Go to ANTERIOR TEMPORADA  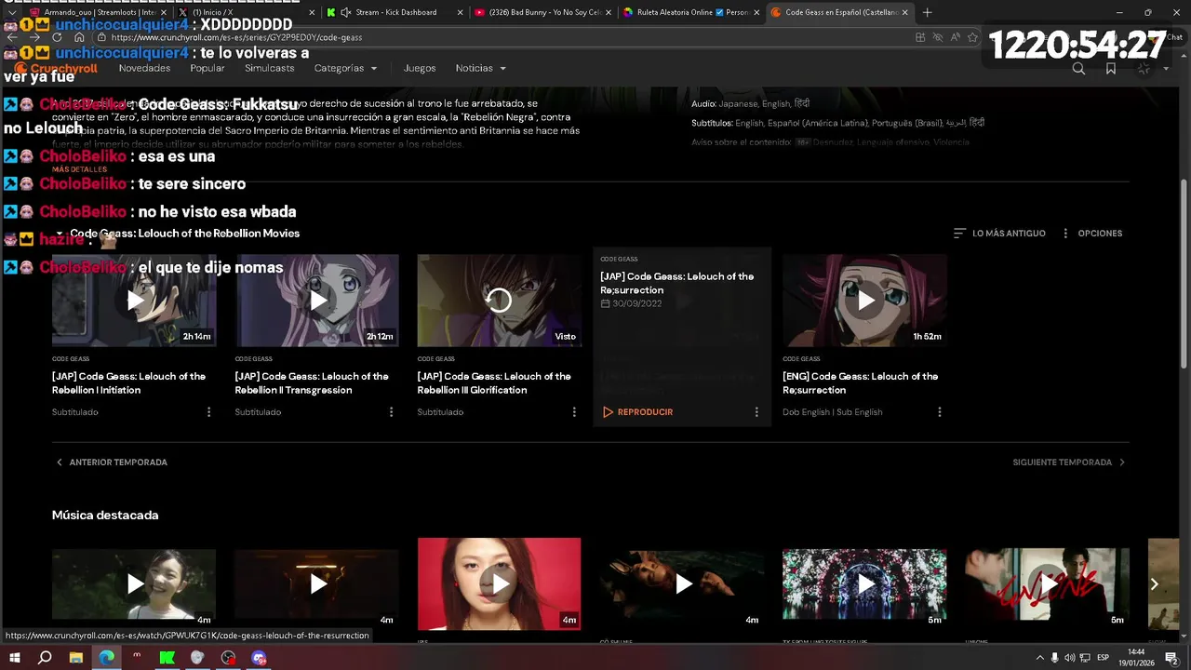pos(112,462)
